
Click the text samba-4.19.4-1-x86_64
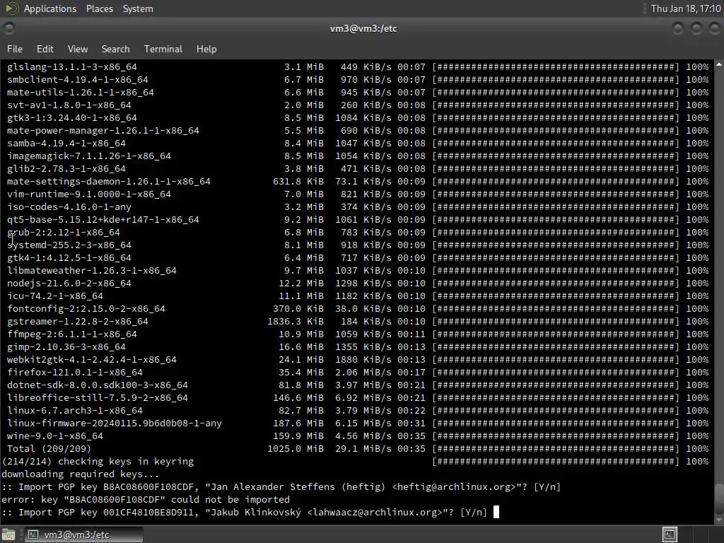pyautogui.click(x=66, y=143)
